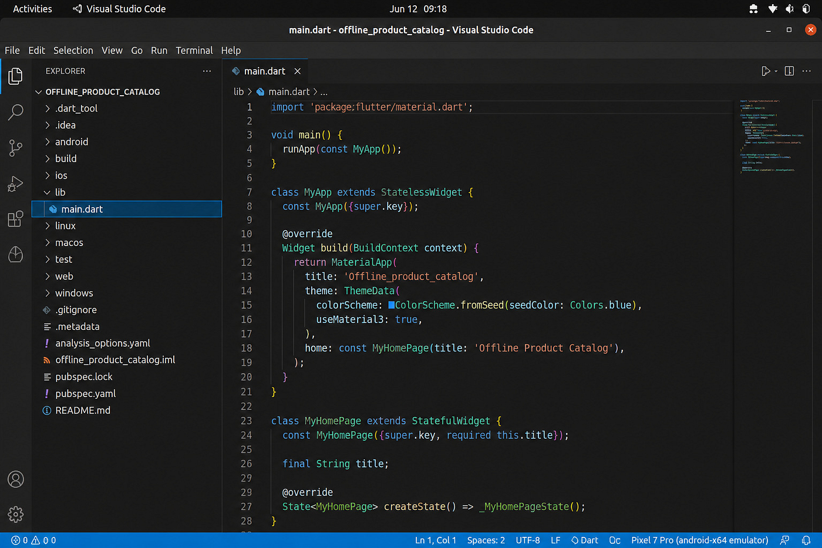Open Activities overview in top bar

(32, 9)
